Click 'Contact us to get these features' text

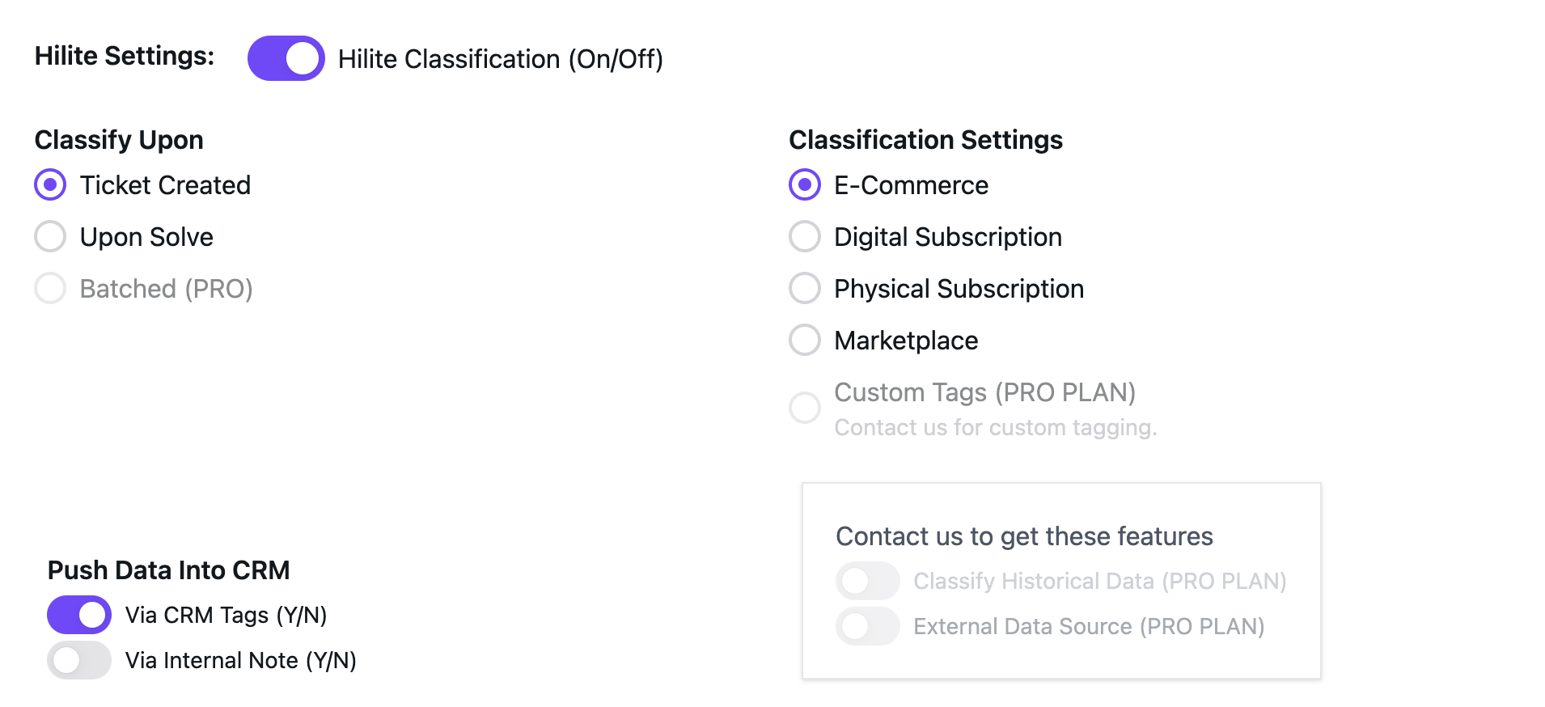point(1024,536)
